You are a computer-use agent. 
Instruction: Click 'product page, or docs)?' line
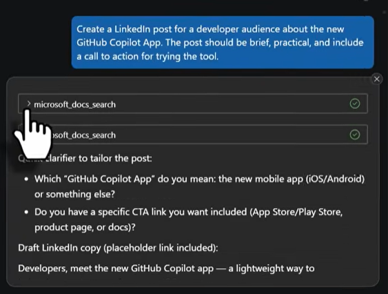[85, 227]
